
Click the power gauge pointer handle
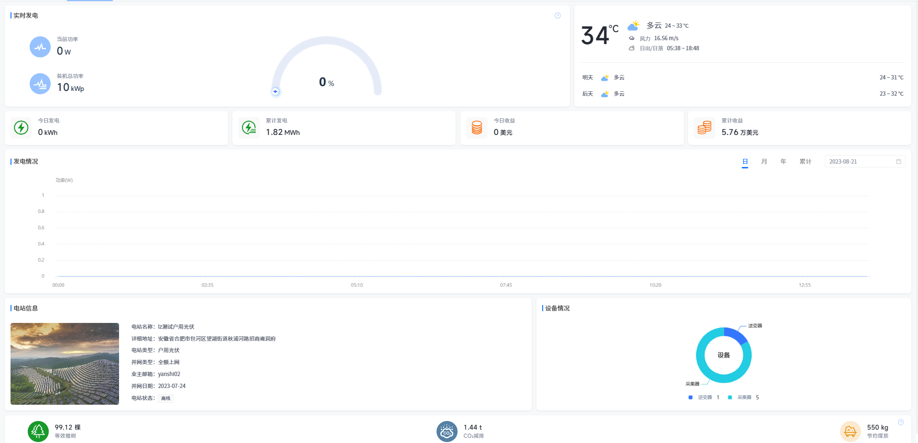(275, 91)
